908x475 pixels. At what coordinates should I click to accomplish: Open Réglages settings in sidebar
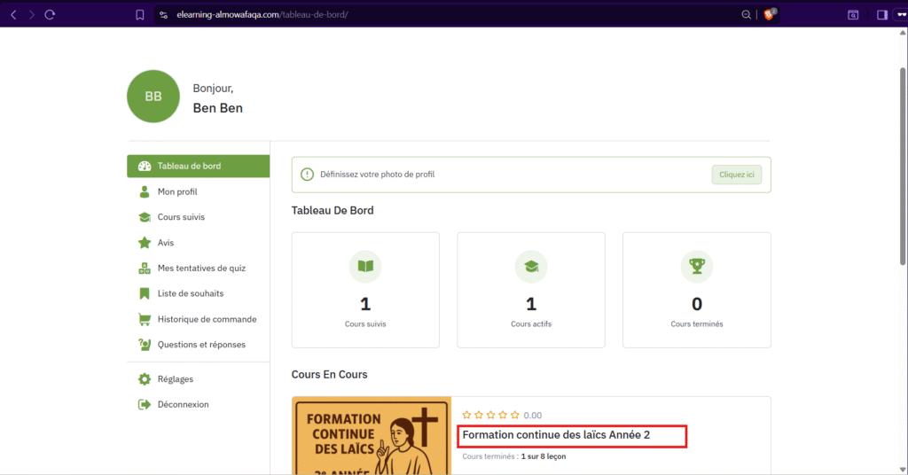(x=175, y=379)
